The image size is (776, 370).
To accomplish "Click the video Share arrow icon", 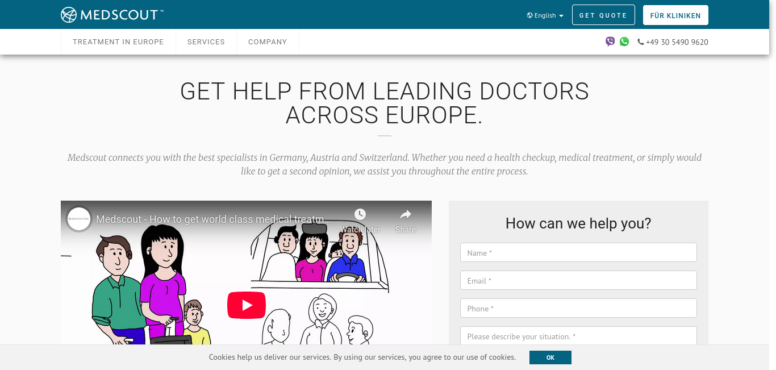I will pyautogui.click(x=406, y=214).
